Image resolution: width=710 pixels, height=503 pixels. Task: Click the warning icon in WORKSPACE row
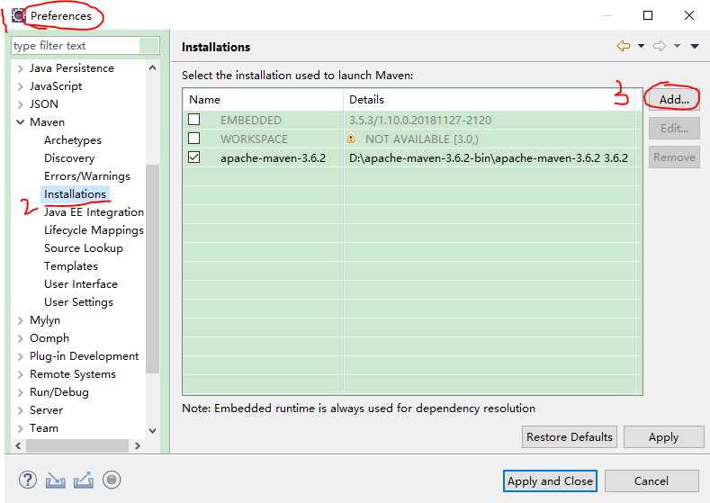click(351, 138)
